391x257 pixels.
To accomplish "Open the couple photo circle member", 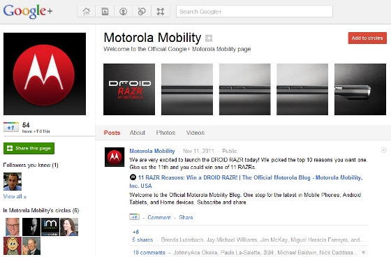I will [31, 246].
